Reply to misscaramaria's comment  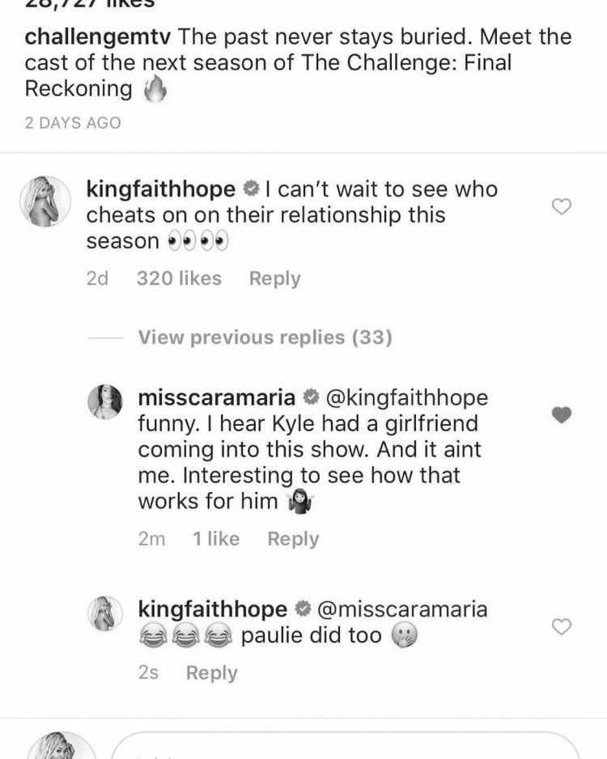pos(293,539)
